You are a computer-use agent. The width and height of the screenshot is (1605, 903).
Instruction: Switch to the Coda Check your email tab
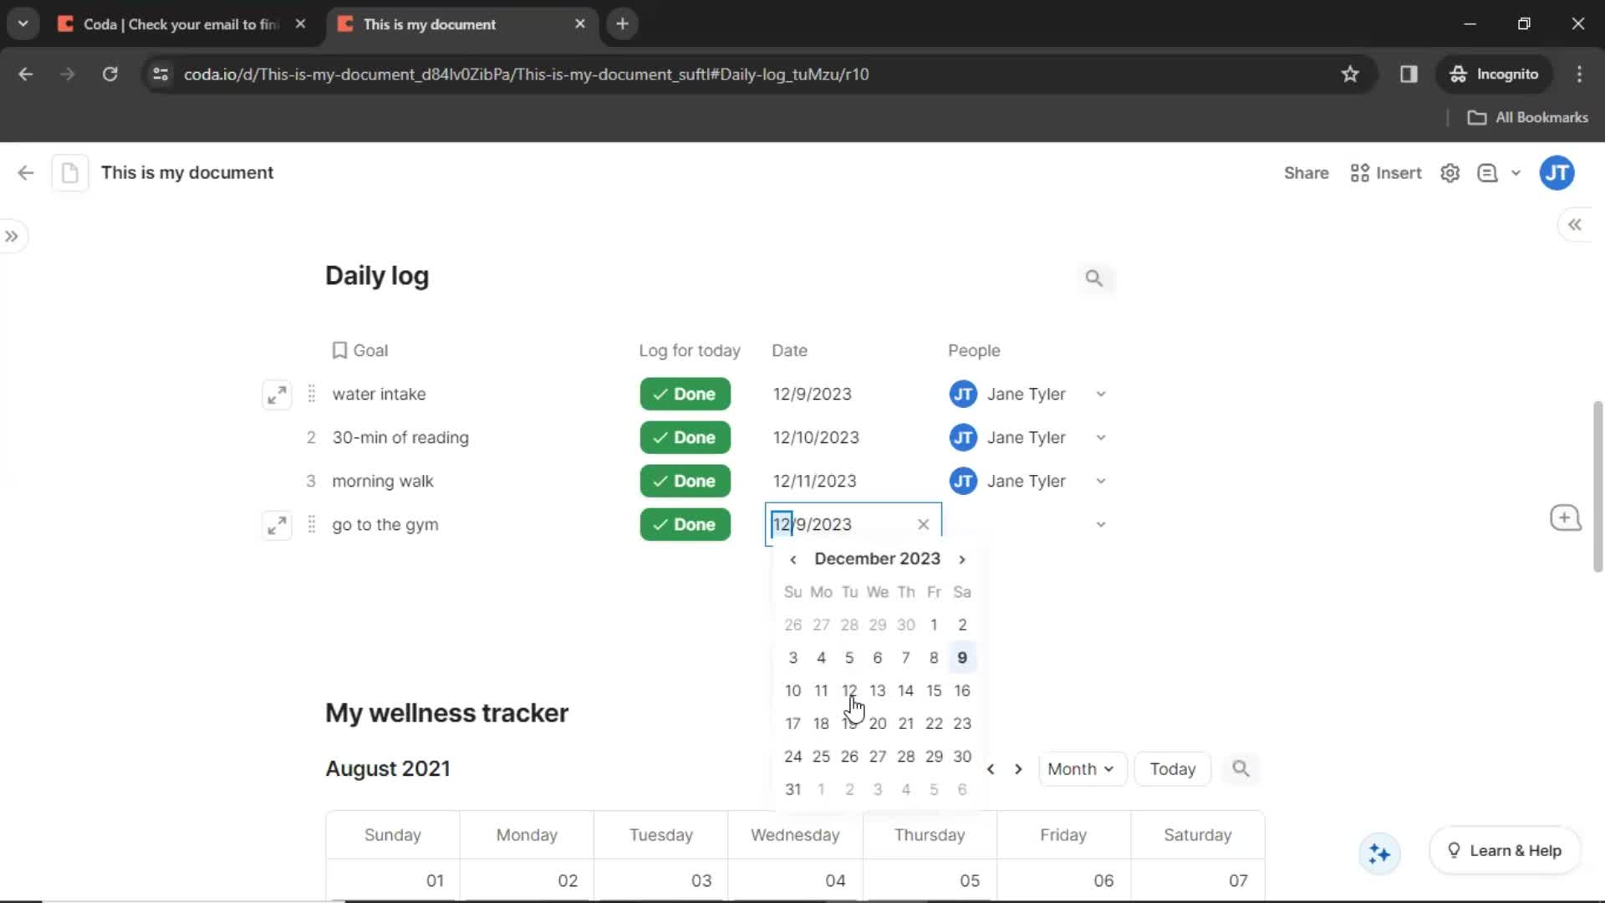(181, 24)
